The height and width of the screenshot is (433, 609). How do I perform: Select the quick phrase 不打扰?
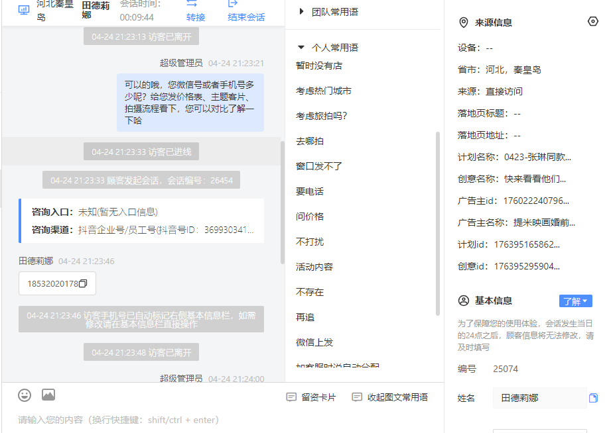coord(310,242)
